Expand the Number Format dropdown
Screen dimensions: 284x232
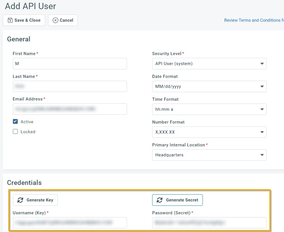(209, 132)
